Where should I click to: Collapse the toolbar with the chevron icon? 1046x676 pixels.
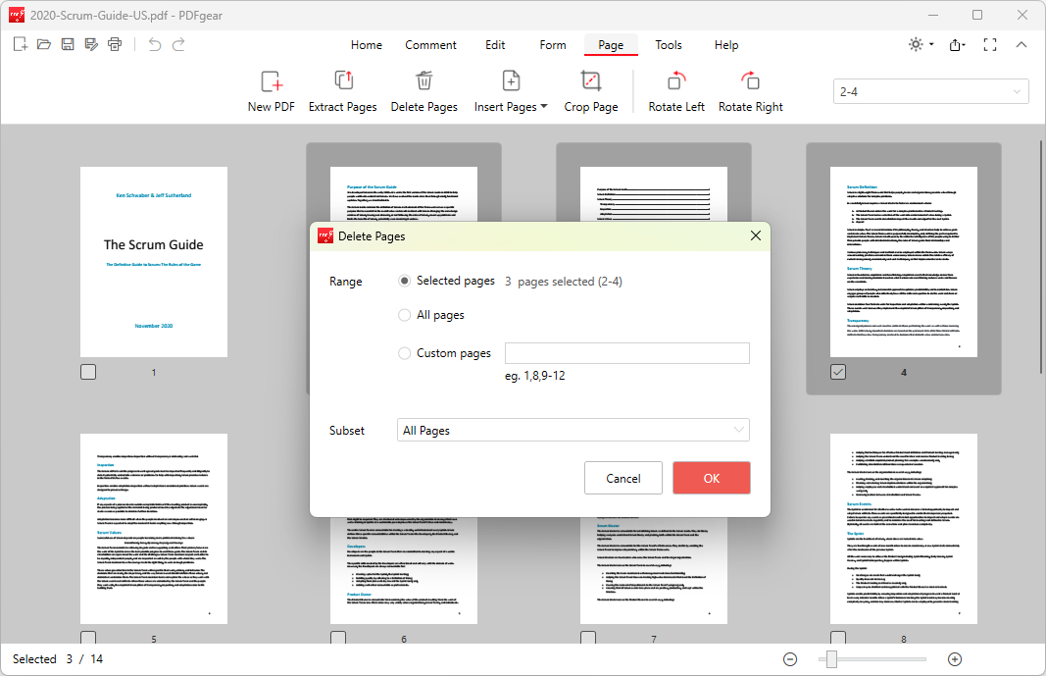tap(1021, 44)
